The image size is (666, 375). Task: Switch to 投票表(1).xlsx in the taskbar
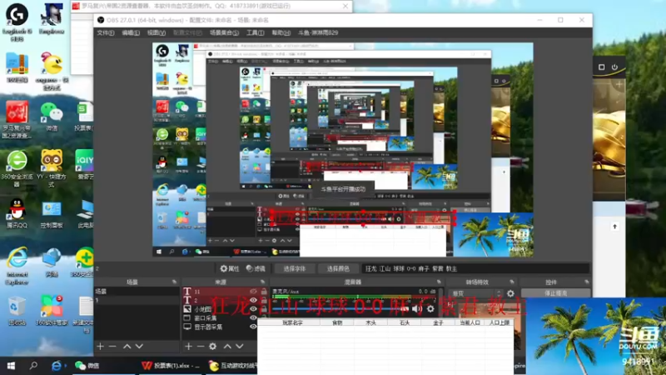point(171,366)
